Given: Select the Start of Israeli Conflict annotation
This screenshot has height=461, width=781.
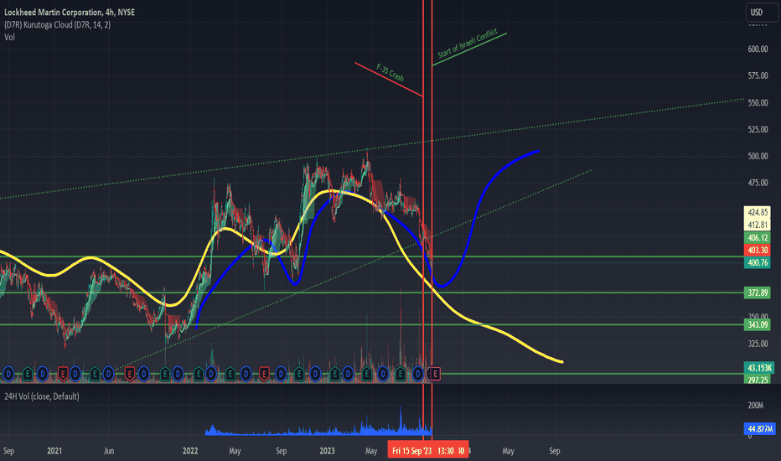Looking at the screenshot, I should click(468, 44).
